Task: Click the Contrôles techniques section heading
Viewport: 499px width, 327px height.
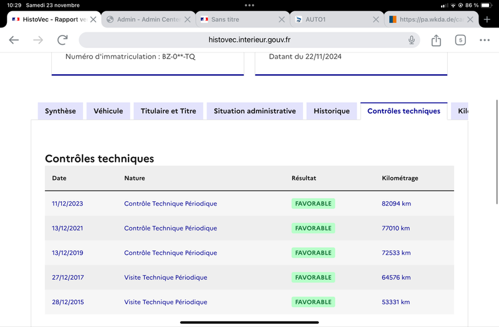Action: 99,158
